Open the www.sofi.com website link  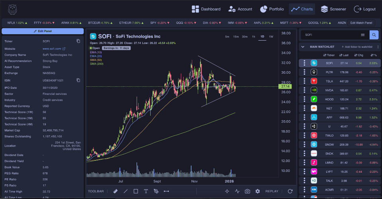[53, 48]
